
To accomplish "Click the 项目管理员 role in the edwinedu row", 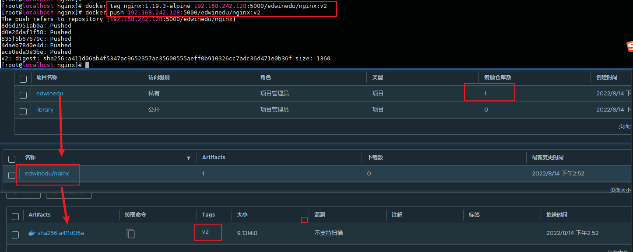I will coord(274,93).
